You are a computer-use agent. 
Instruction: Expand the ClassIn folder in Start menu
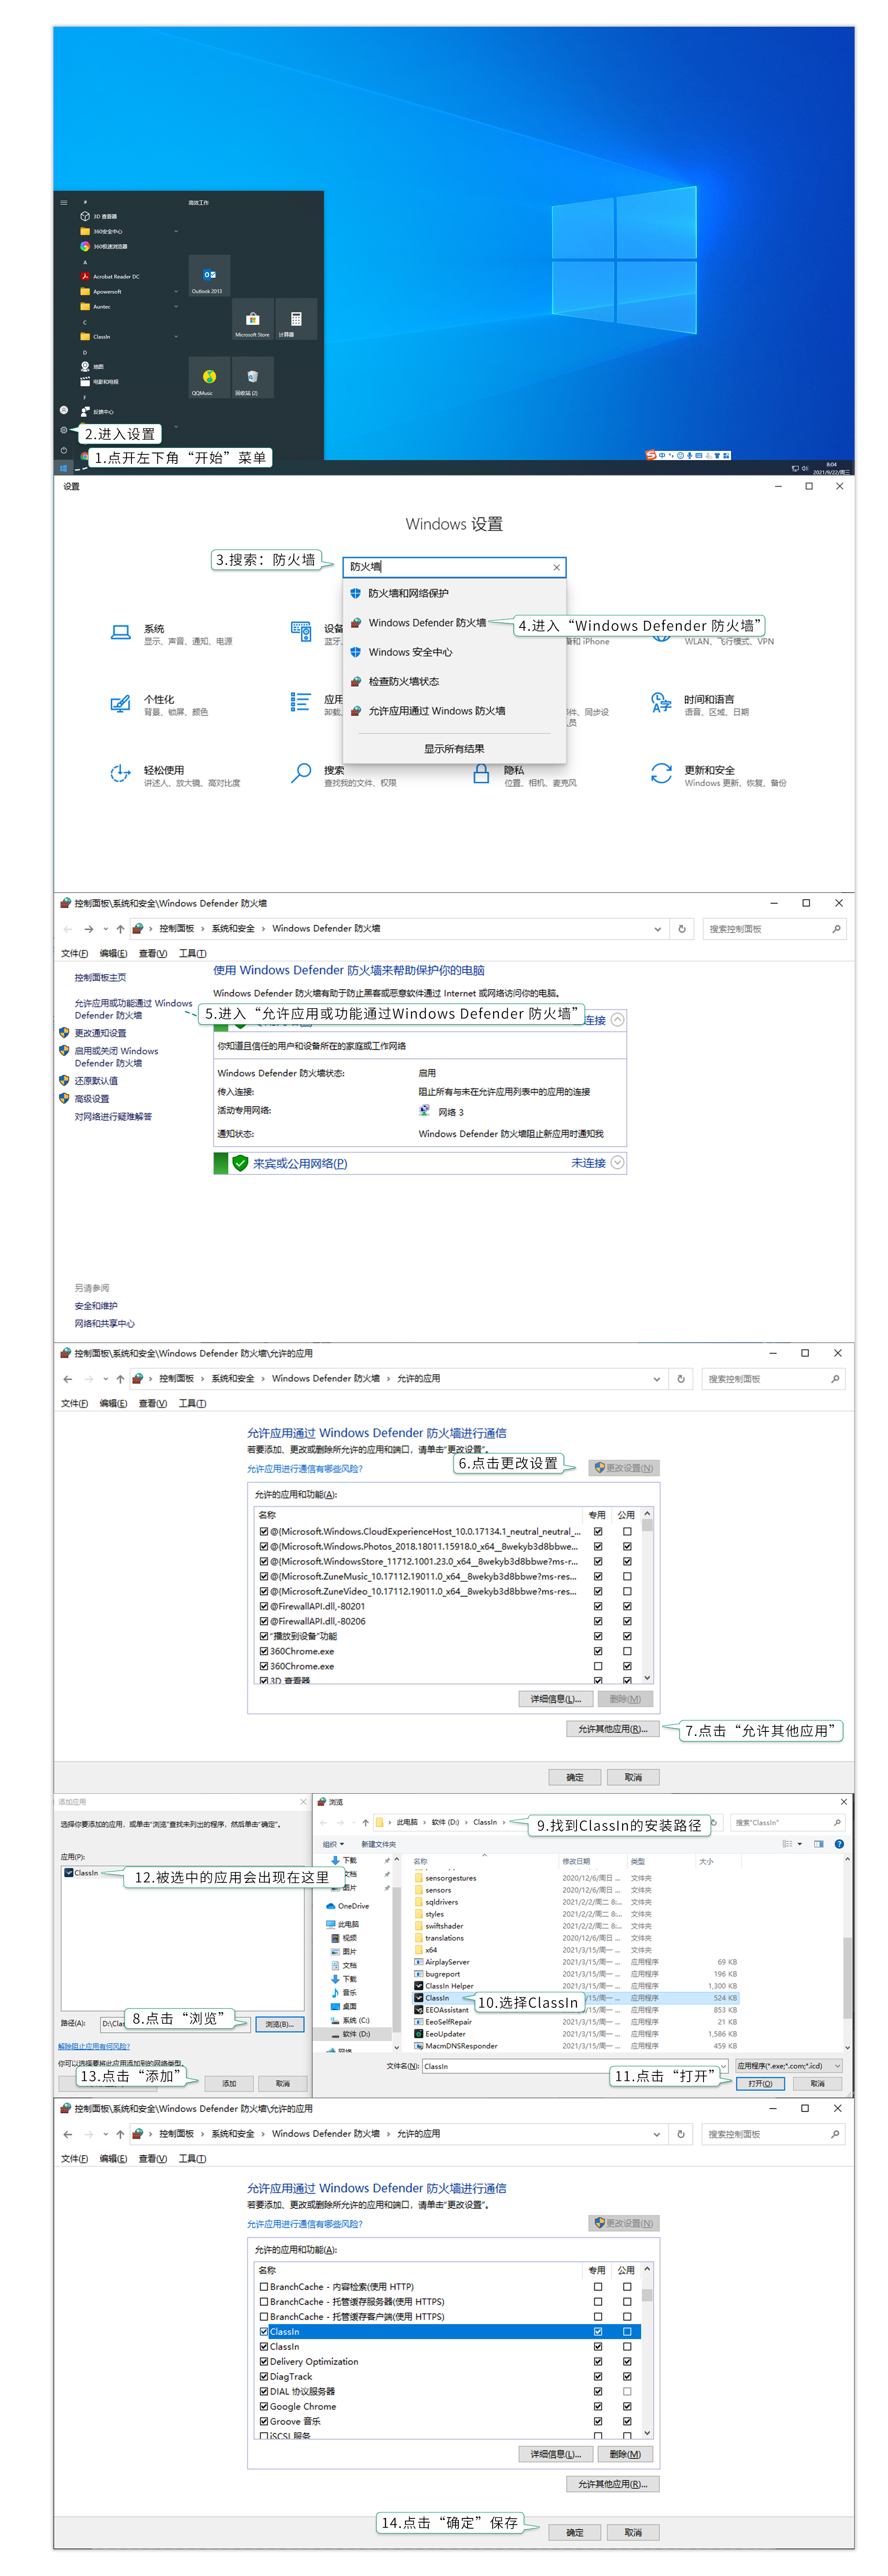click(176, 336)
